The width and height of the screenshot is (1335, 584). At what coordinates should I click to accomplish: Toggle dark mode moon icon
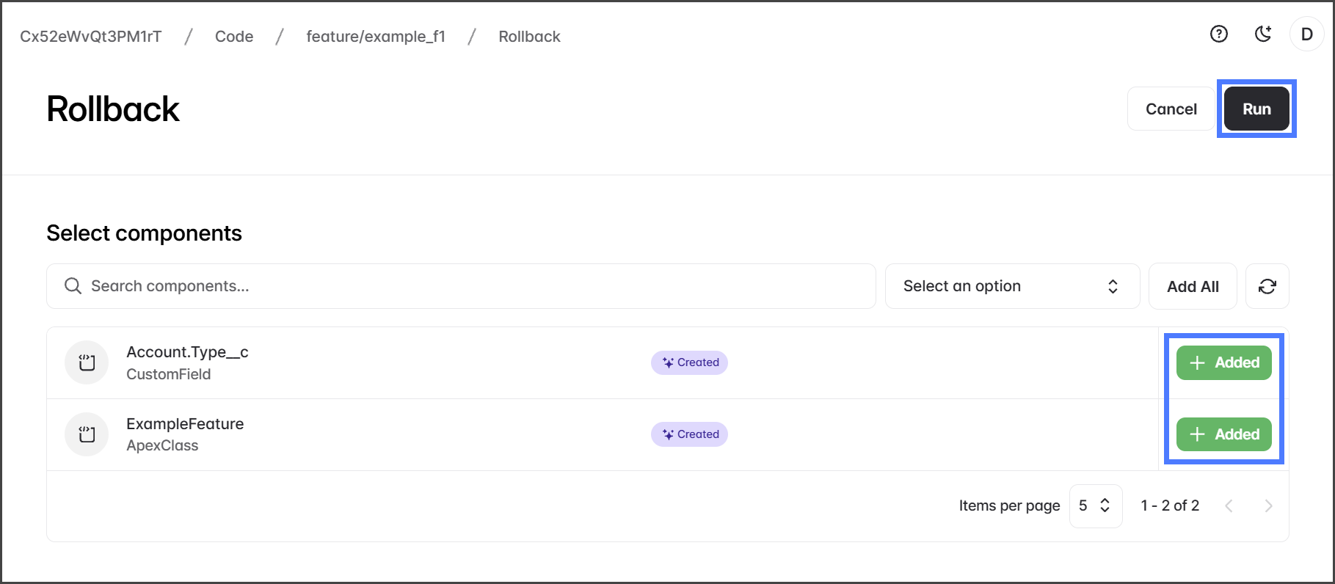1262,34
